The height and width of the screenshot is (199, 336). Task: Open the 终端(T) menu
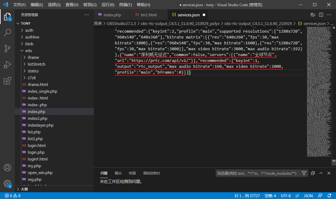125,5
